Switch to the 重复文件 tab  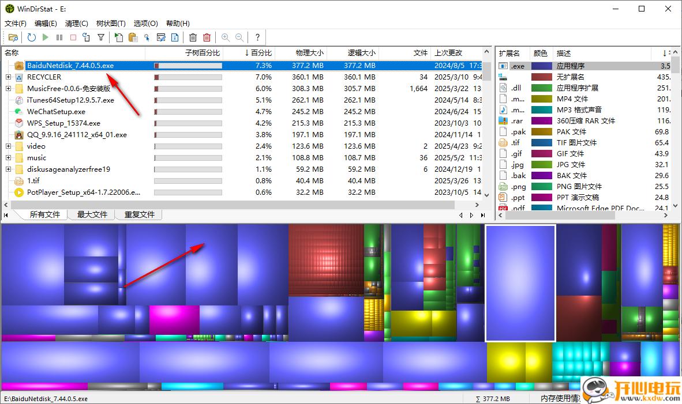pyautogui.click(x=140, y=214)
